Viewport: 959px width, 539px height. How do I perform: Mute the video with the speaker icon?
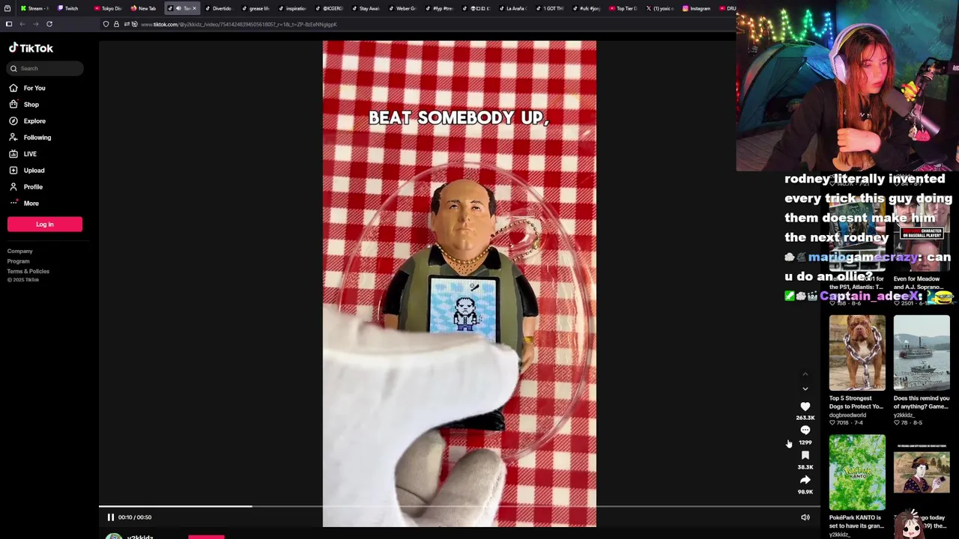tap(805, 517)
